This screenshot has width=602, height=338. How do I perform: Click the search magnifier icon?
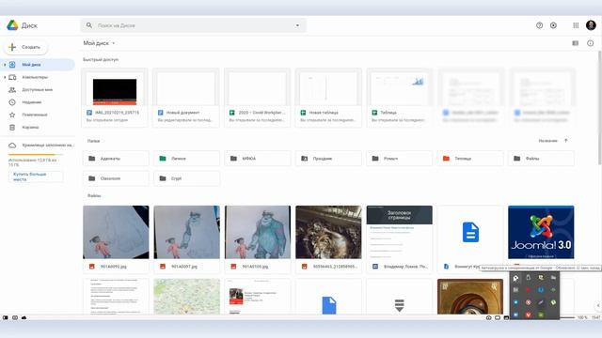pos(89,25)
